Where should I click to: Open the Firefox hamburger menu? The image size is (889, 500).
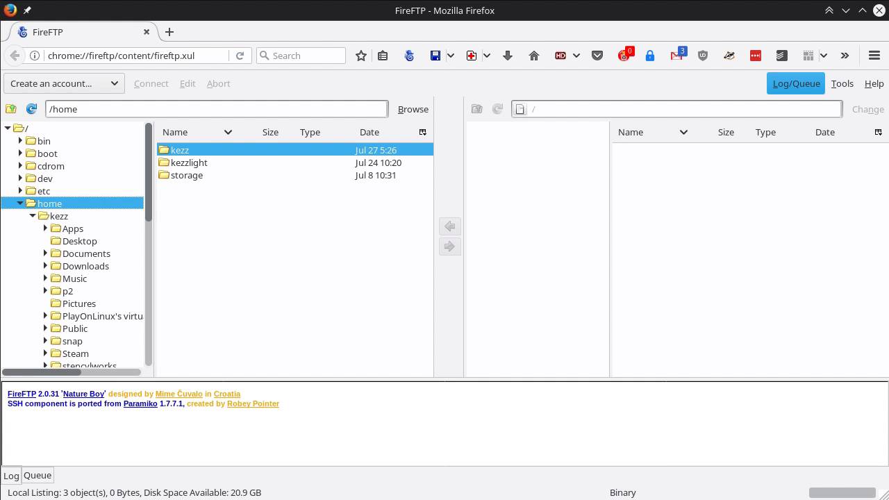[874, 56]
